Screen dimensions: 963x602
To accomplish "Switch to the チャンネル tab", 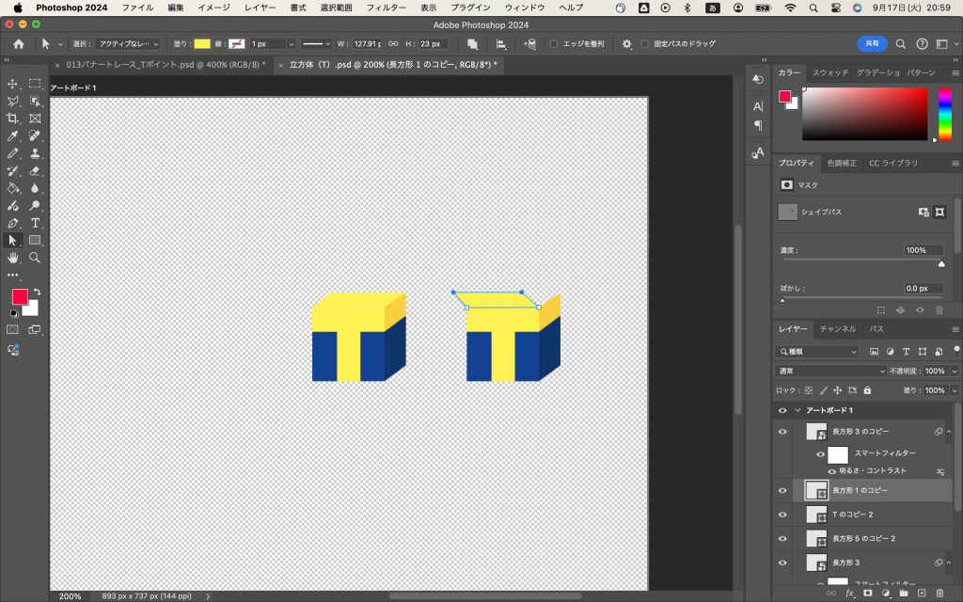I will click(837, 329).
